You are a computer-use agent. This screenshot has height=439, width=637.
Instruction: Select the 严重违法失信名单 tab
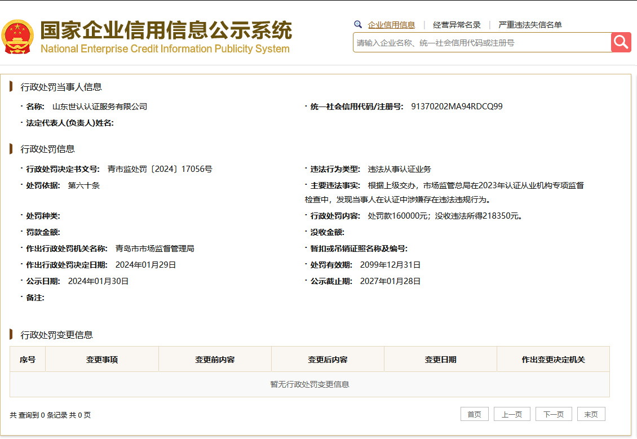[530, 25]
